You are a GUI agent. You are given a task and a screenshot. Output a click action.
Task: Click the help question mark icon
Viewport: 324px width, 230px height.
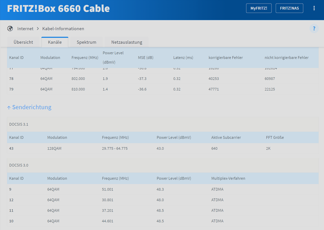[314, 29]
